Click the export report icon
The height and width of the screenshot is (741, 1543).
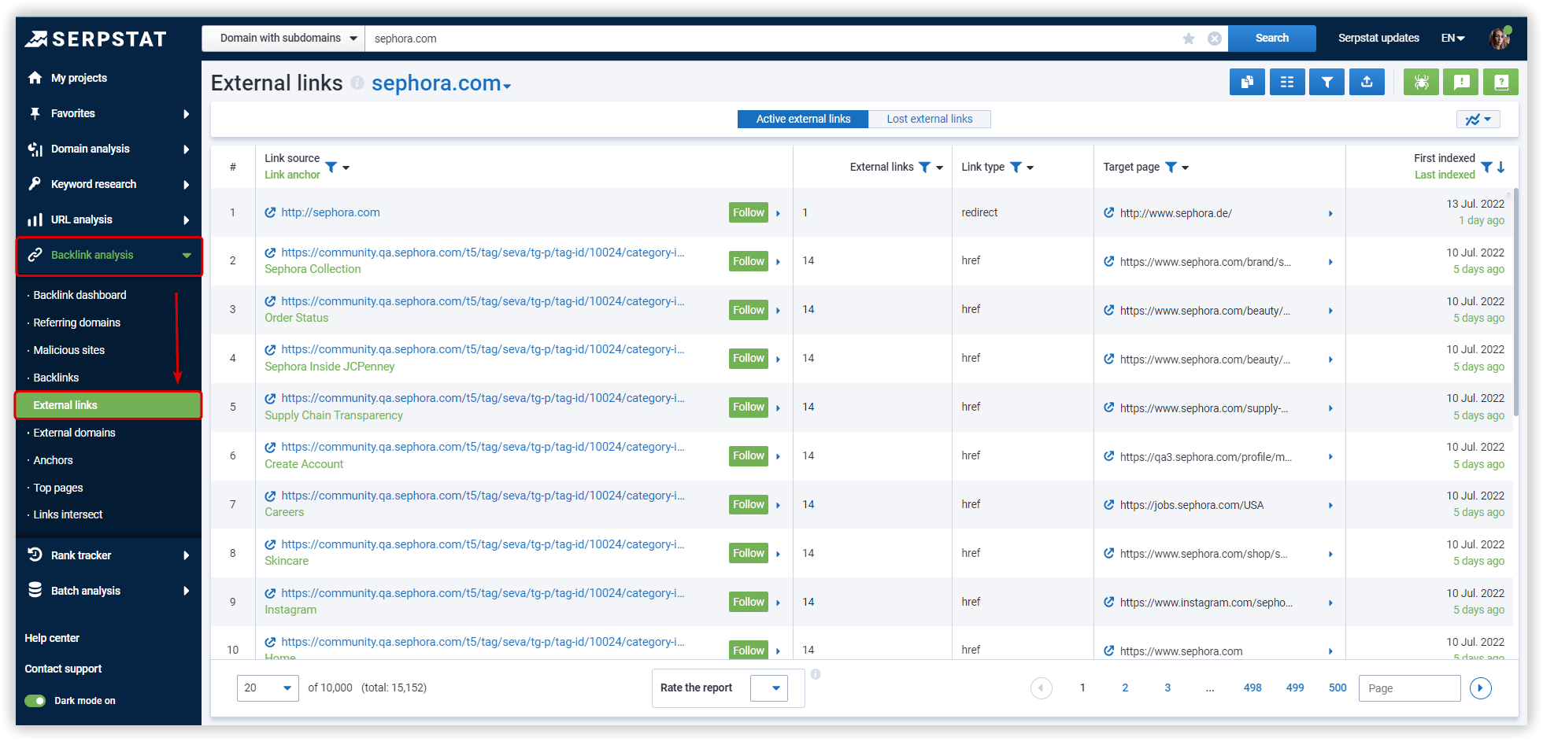tap(1367, 82)
